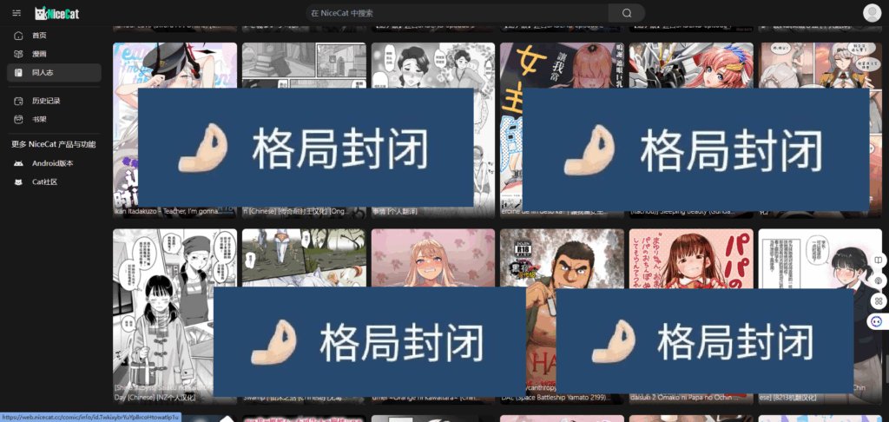Screen dimensions: 889x422
Task: Open the user avatar menu
Action: [x=872, y=13]
